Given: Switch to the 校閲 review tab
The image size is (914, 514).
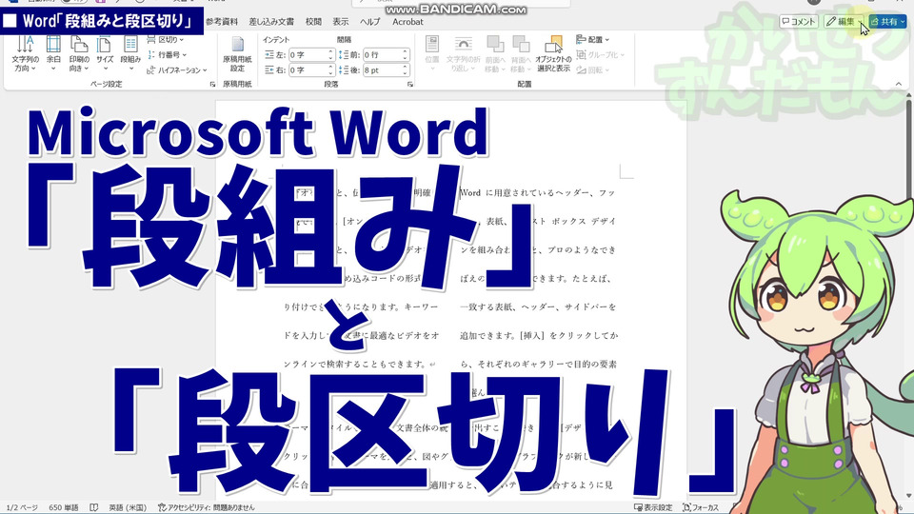Looking at the screenshot, I should click(313, 22).
